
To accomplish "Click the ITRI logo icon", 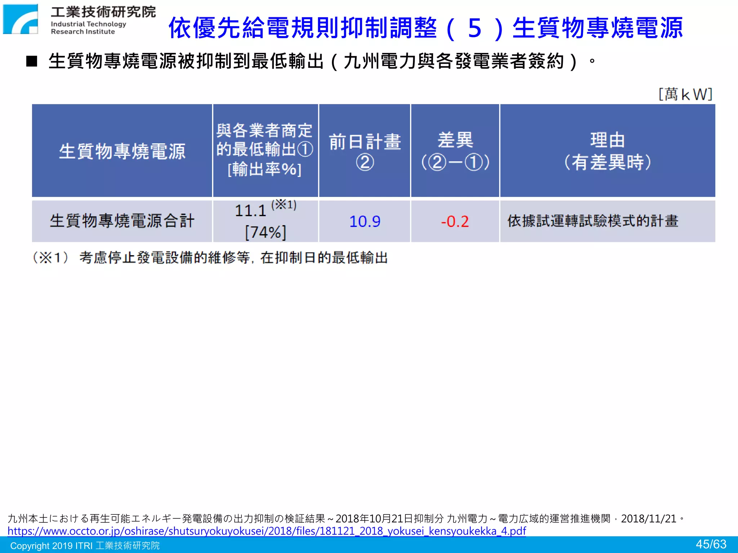I will [x=21, y=19].
